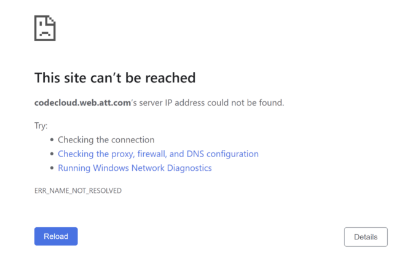Select the codecloud.web.att.com domain text
This screenshot has width=413, height=280.
(x=82, y=103)
